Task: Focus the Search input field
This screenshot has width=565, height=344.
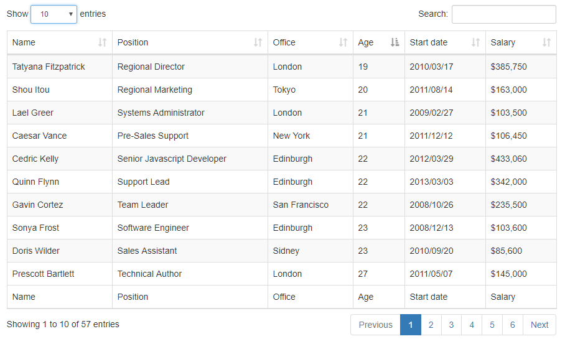Action: pyautogui.click(x=504, y=14)
